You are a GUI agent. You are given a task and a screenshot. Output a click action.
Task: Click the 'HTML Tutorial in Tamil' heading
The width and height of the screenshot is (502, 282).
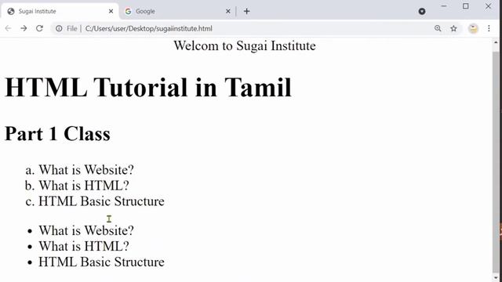(x=148, y=87)
